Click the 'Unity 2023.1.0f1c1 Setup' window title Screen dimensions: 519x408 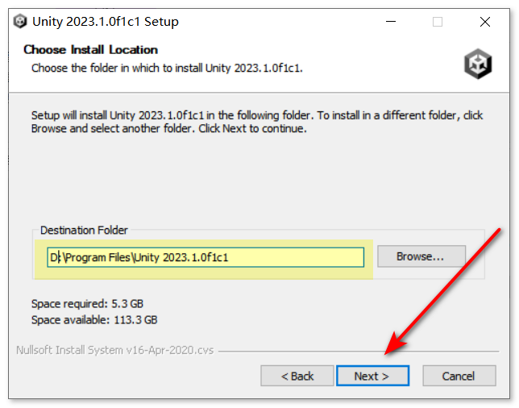(106, 22)
